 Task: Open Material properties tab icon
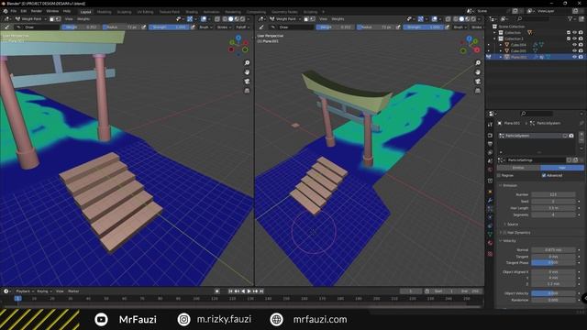(x=490, y=243)
